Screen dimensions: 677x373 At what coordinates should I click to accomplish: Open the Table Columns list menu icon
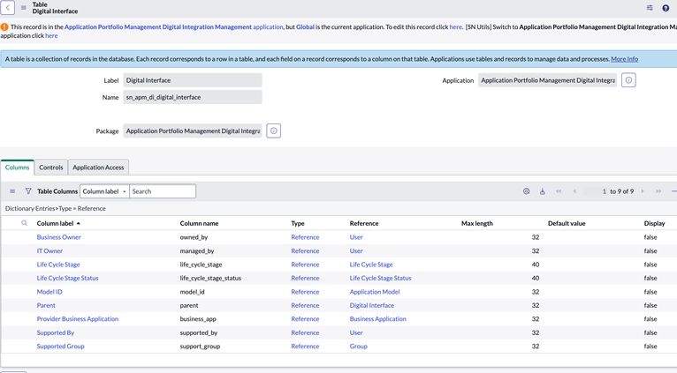12,191
